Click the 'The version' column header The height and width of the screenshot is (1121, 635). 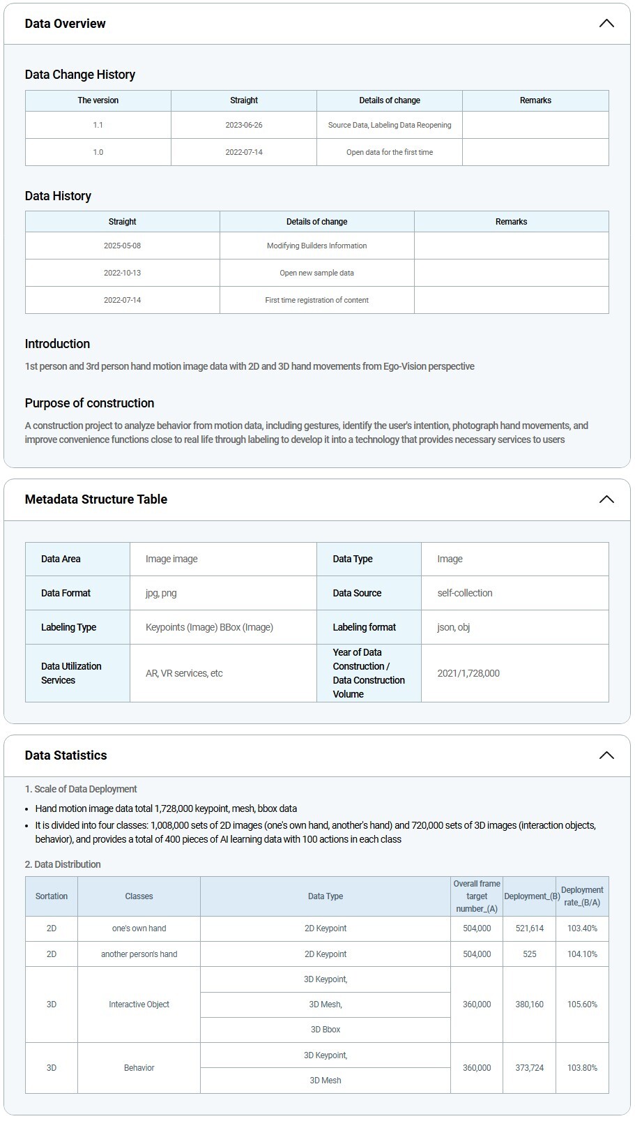pos(98,100)
